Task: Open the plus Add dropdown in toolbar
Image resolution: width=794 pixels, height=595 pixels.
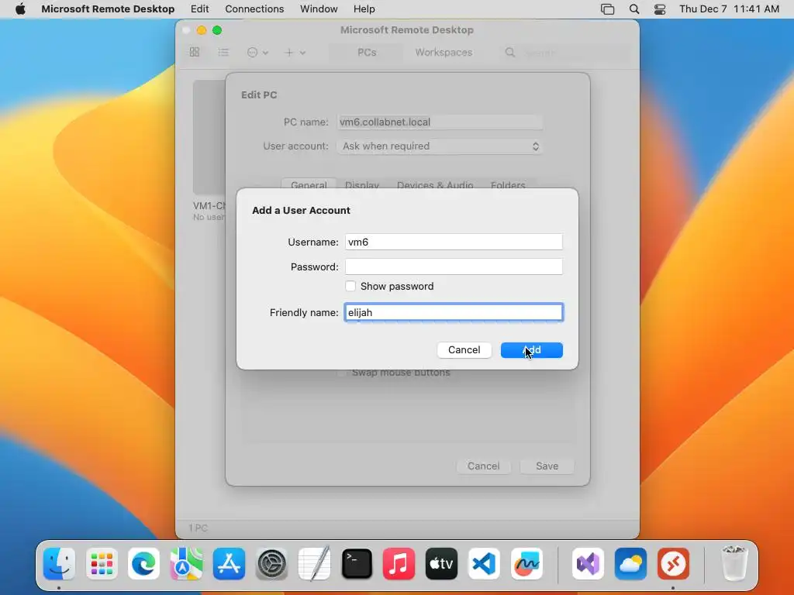Action: click(x=295, y=52)
